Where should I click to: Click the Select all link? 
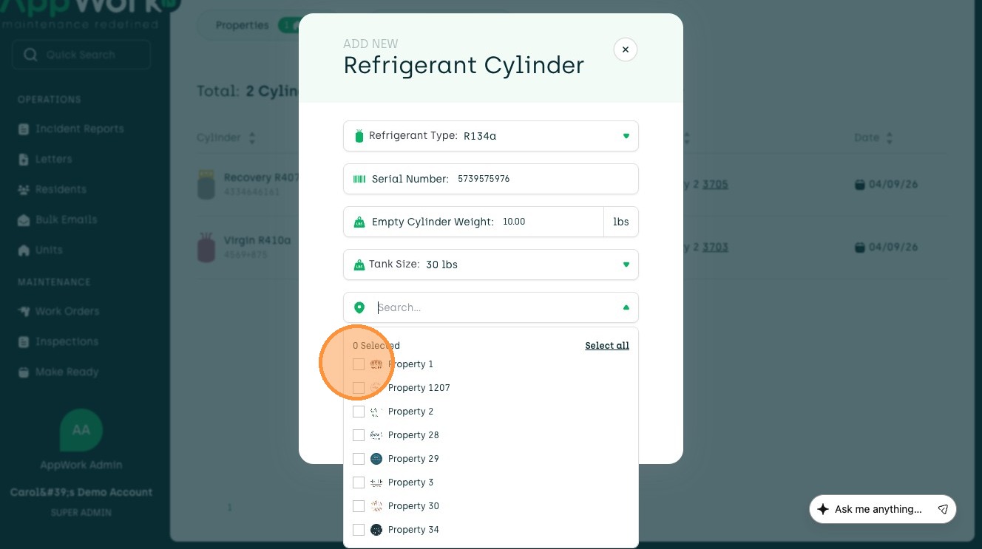coord(606,346)
